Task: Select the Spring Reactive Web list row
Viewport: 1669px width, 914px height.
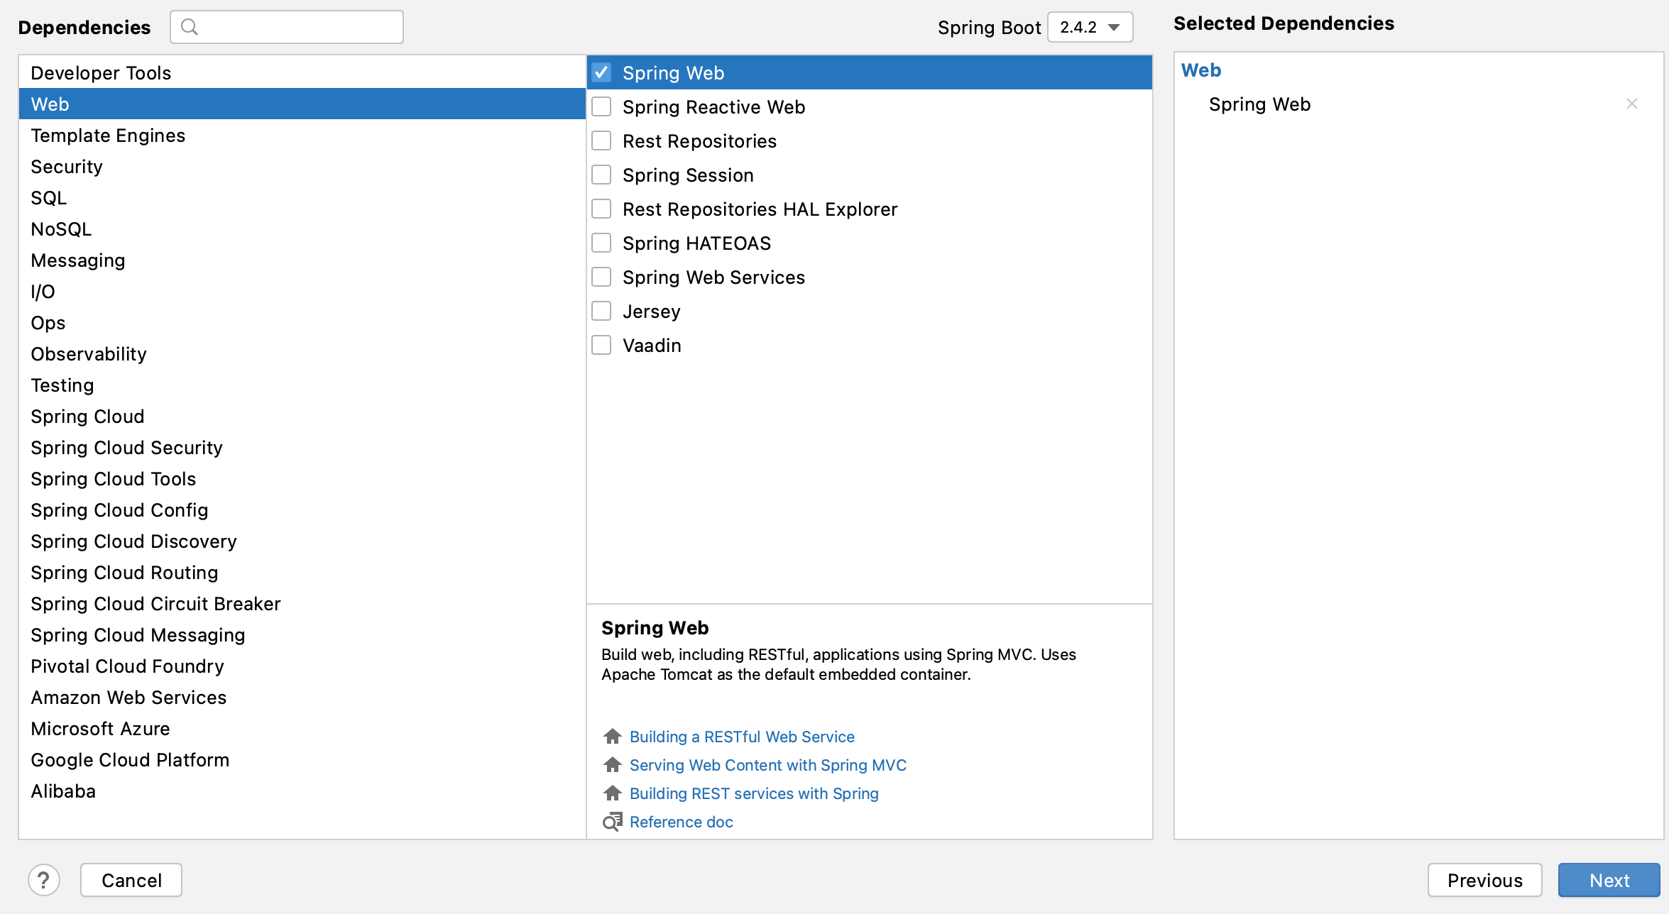Action: 869,106
